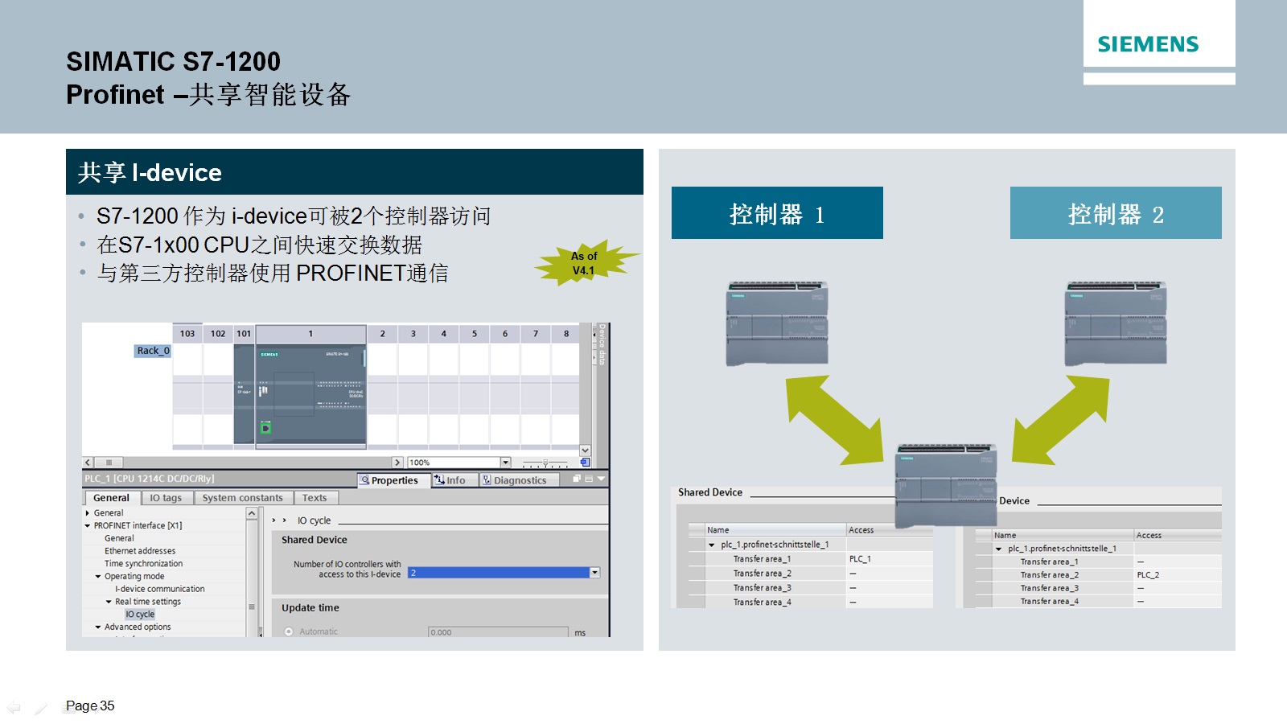Collapse plc_1 interface row in Shared Device table
Screen dimensions: 1287x724
click(712, 545)
